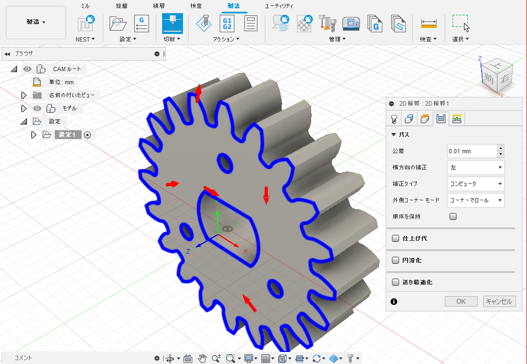
Task: Launch the simulate toolpath icon
Action: tap(204, 24)
